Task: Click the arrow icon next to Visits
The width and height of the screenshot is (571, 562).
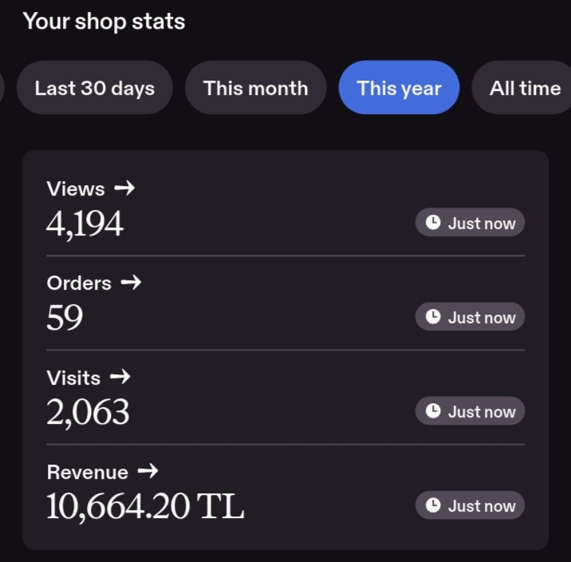Action: [120, 377]
